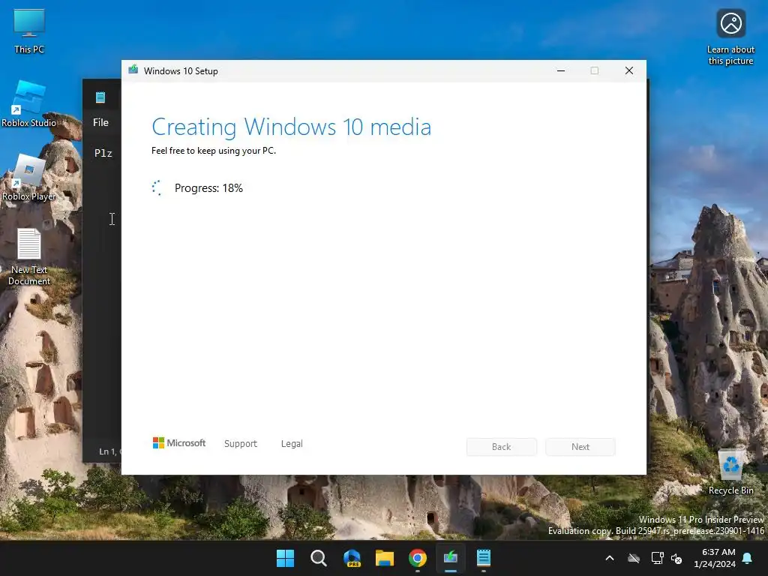Click the Windows 10 Setup title bar icon

(x=133, y=70)
